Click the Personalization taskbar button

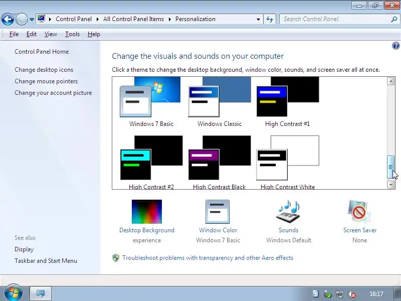point(41,293)
